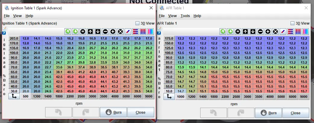Click green down-arrow icon in Ignition Table toolbar
Viewport: 314px width, 123px height.
[x=75, y=31]
